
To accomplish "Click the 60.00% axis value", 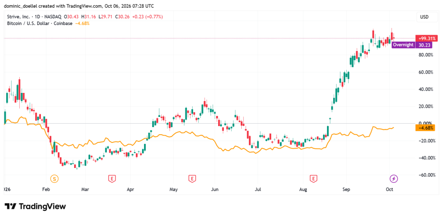I will tap(425, 72).
